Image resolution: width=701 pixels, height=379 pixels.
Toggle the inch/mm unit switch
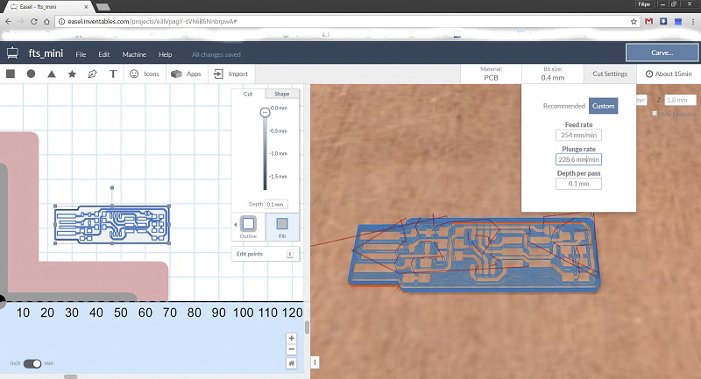(x=32, y=363)
